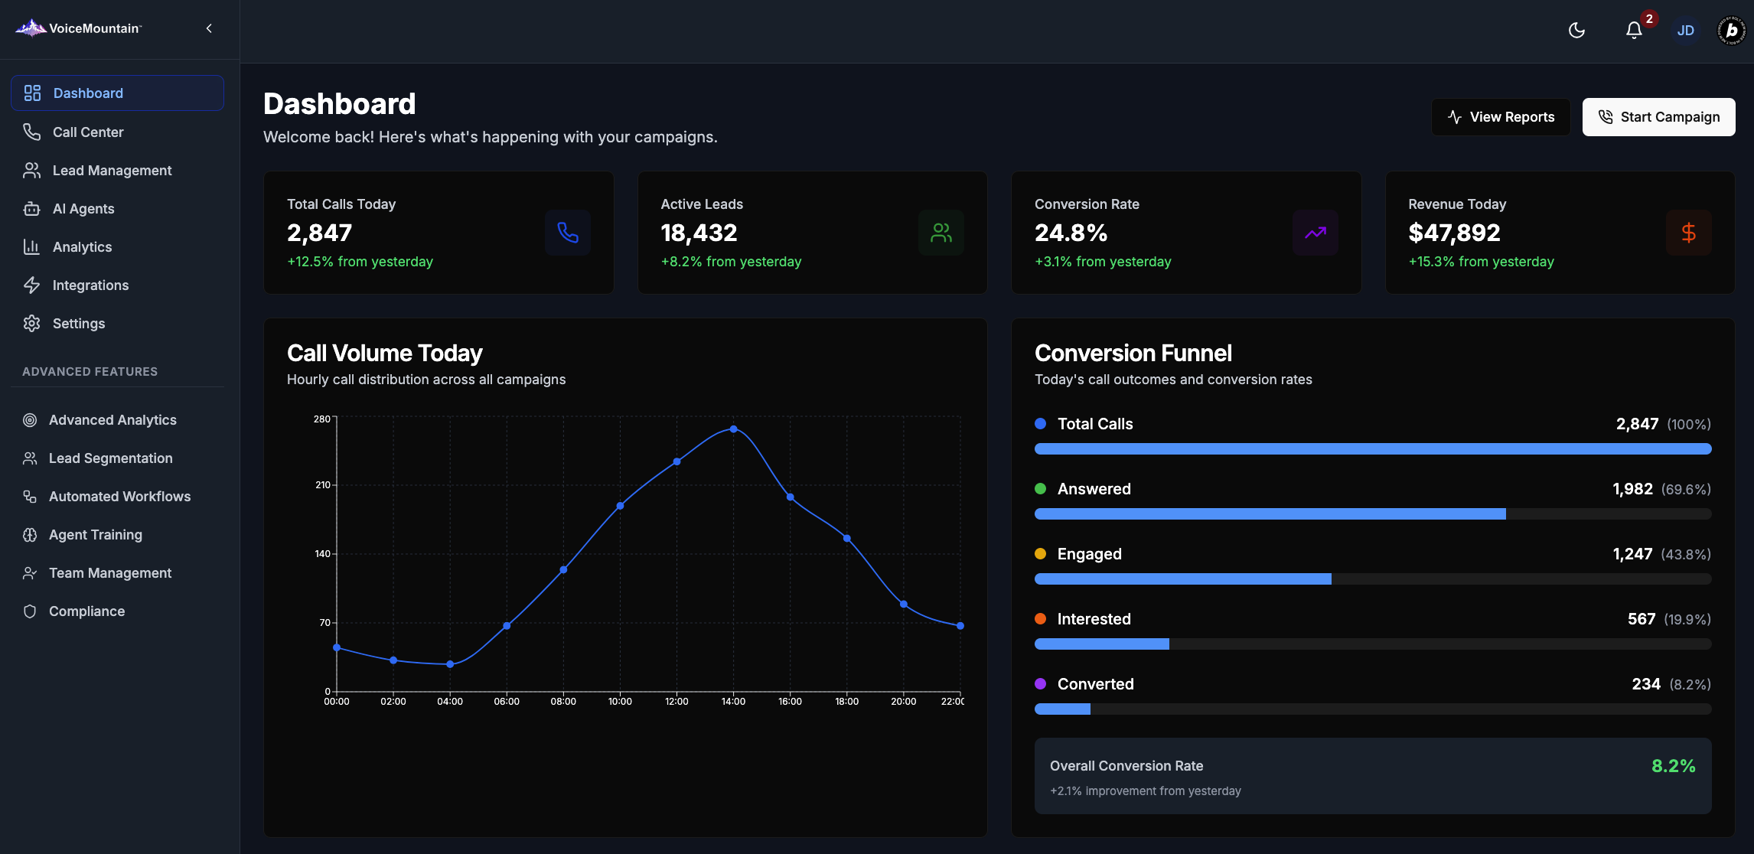
Task: Click the people icon in Active Leads card
Action: [x=941, y=233]
